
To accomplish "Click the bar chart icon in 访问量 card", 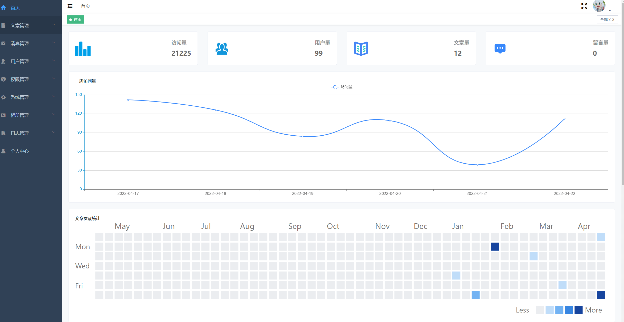I will click(83, 49).
